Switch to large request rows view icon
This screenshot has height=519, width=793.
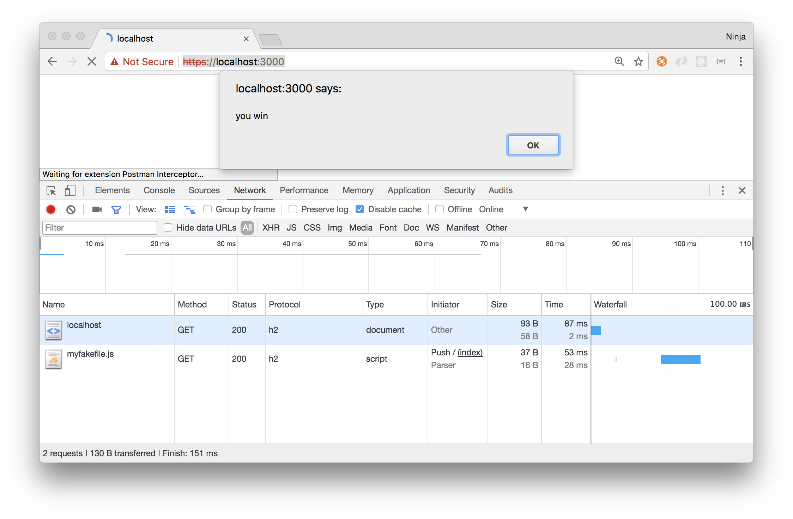pos(170,209)
